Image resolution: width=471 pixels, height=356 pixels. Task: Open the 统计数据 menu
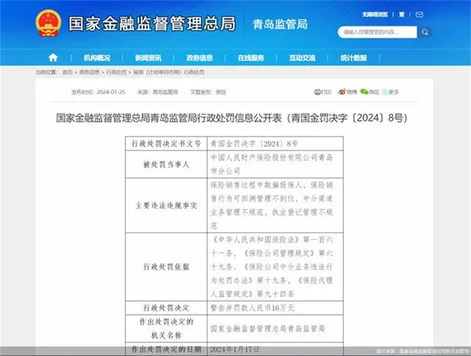354,58
